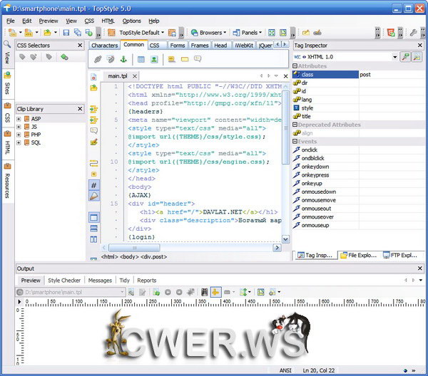Open the Preview menu in menu bar
Image resolution: width=428 pixels, height=376 pixels.
pos(49,21)
